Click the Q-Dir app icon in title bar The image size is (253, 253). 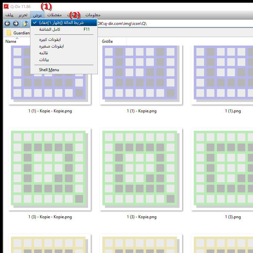[6, 6]
